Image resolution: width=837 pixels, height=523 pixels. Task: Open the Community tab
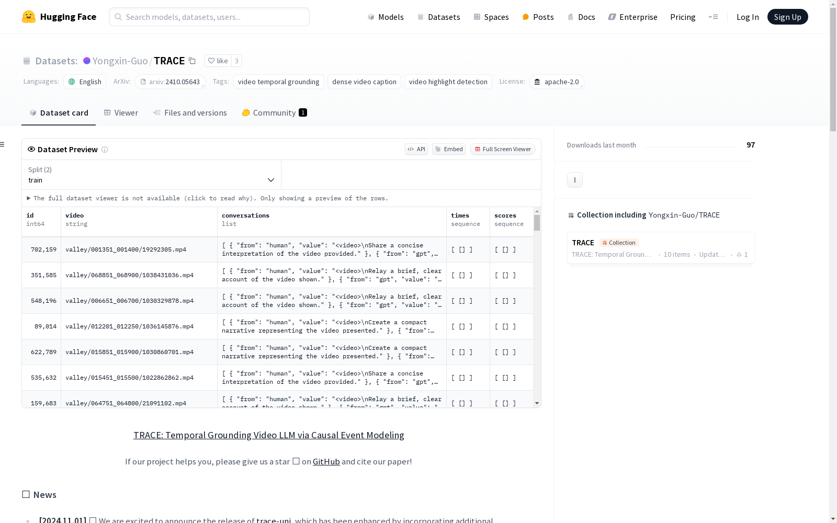click(274, 113)
